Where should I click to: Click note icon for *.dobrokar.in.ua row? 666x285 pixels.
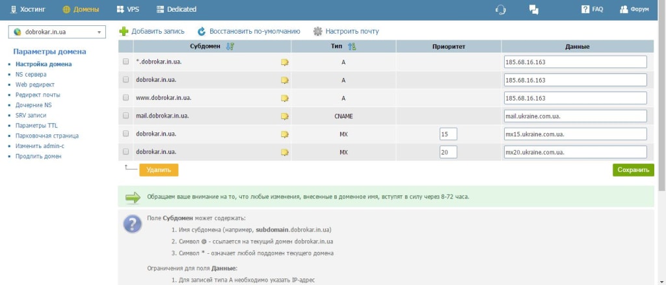(285, 62)
